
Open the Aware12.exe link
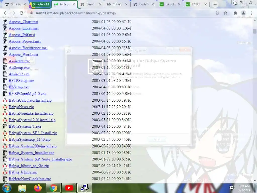[x=19, y=74]
